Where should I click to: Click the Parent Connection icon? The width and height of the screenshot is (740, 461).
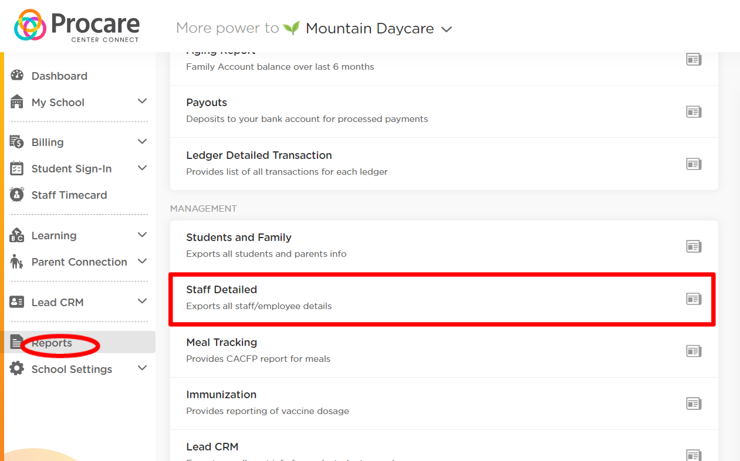pos(17,262)
